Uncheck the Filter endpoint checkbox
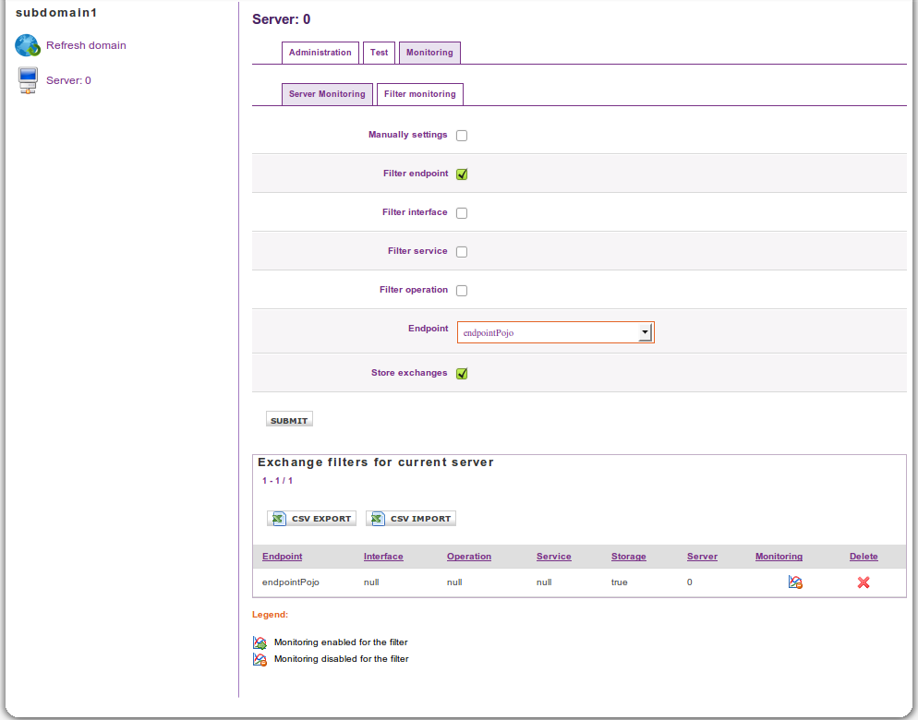 [462, 174]
